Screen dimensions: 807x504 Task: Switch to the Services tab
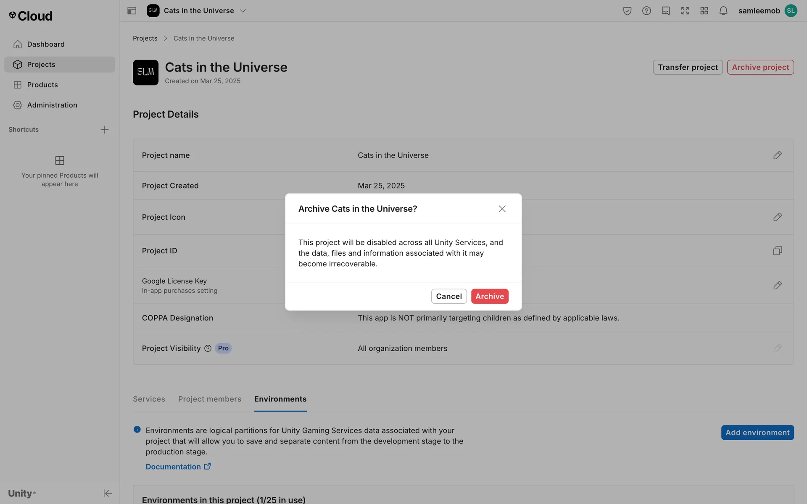149,399
